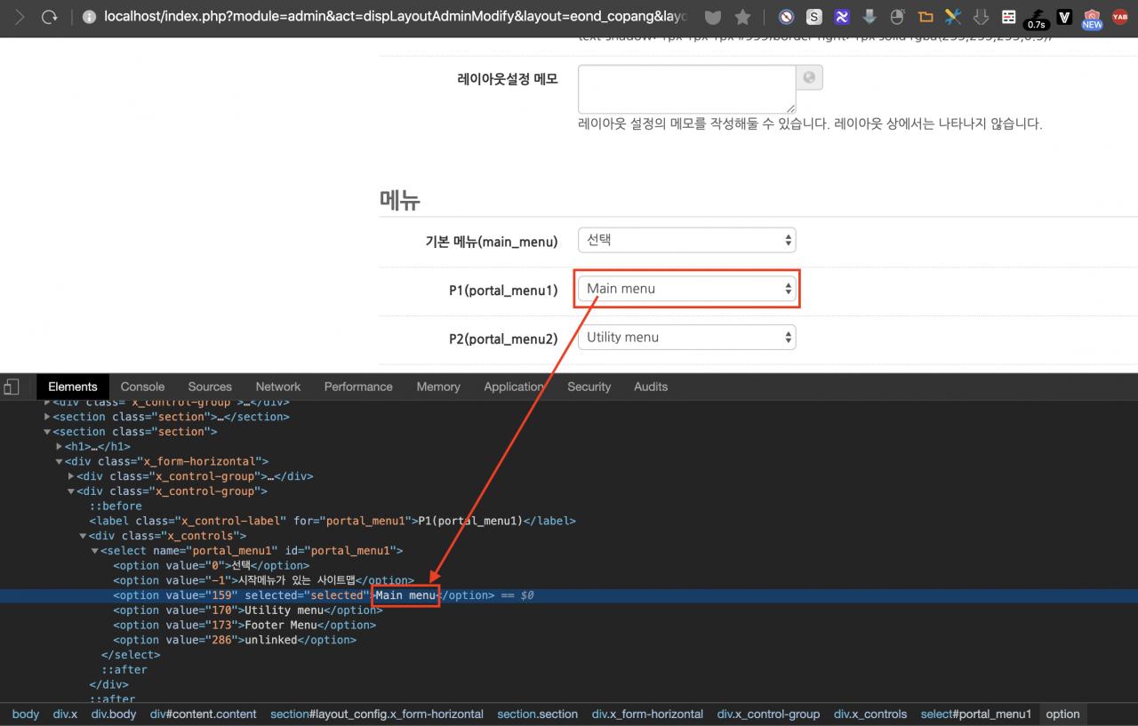1138x726 pixels.
Task: Expand the h1 node in the DOM tree
Action: click(x=59, y=446)
